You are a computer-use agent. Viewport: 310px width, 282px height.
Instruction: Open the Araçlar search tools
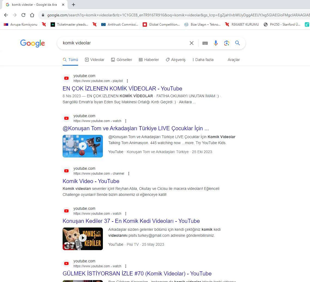[234, 60]
